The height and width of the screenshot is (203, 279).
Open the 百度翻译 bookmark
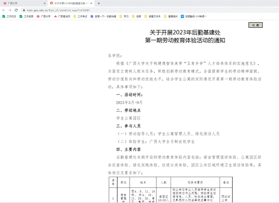[x=194, y=16]
